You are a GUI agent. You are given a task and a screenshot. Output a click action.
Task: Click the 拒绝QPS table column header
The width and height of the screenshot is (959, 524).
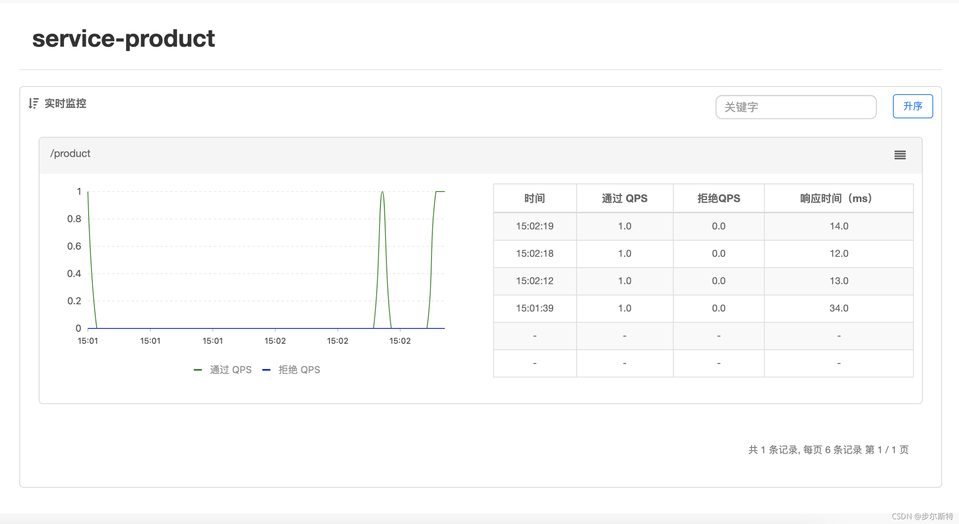(x=718, y=198)
